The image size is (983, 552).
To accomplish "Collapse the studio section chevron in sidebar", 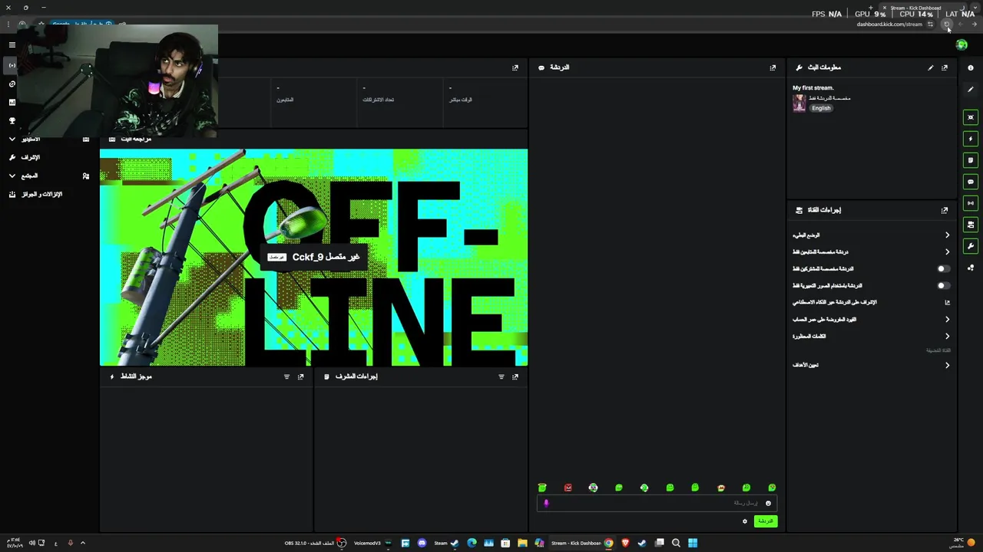I will (x=12, y=139).
